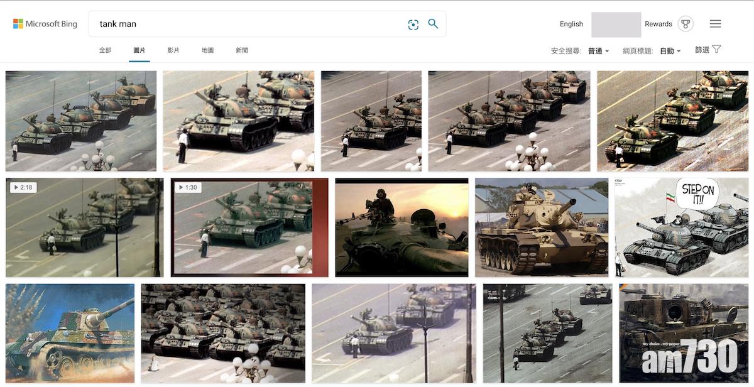Click the 篩選 filter funnel icon
This screenshot has width=754, height=387.
716,50
